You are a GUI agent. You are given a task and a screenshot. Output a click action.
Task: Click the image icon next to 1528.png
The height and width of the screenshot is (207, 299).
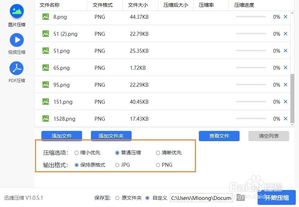coord(45,119)
